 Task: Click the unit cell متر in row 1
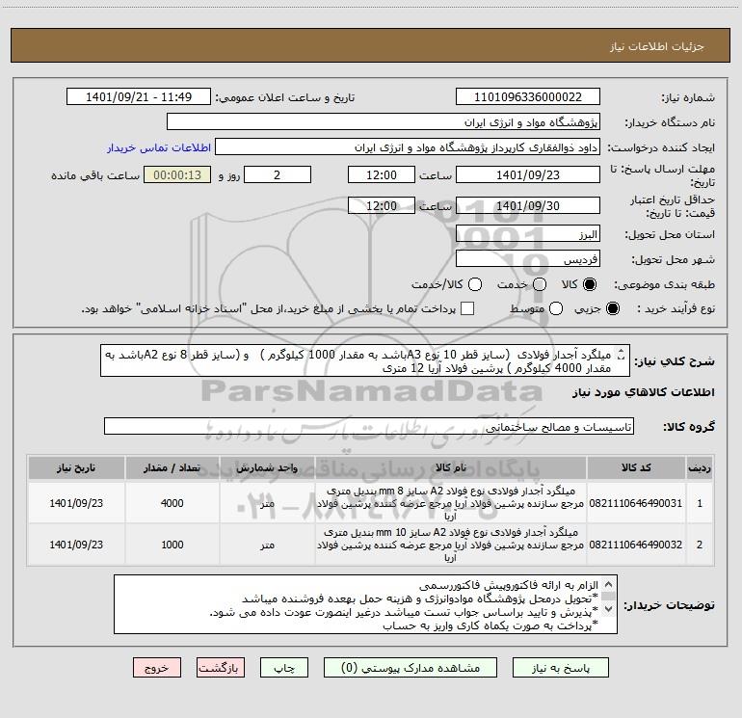(x=267, y=503)
